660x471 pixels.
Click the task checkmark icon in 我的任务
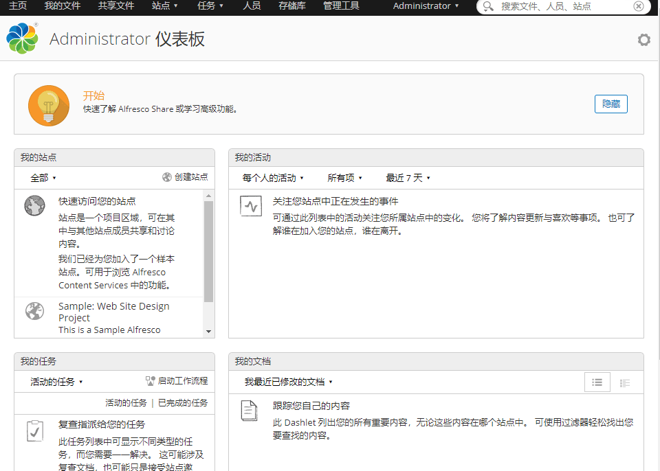34,430
